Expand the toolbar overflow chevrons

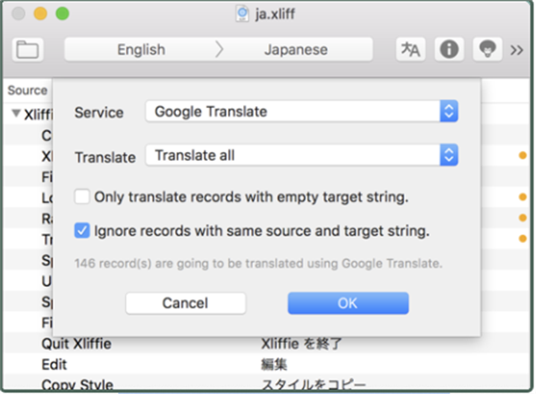516,50
